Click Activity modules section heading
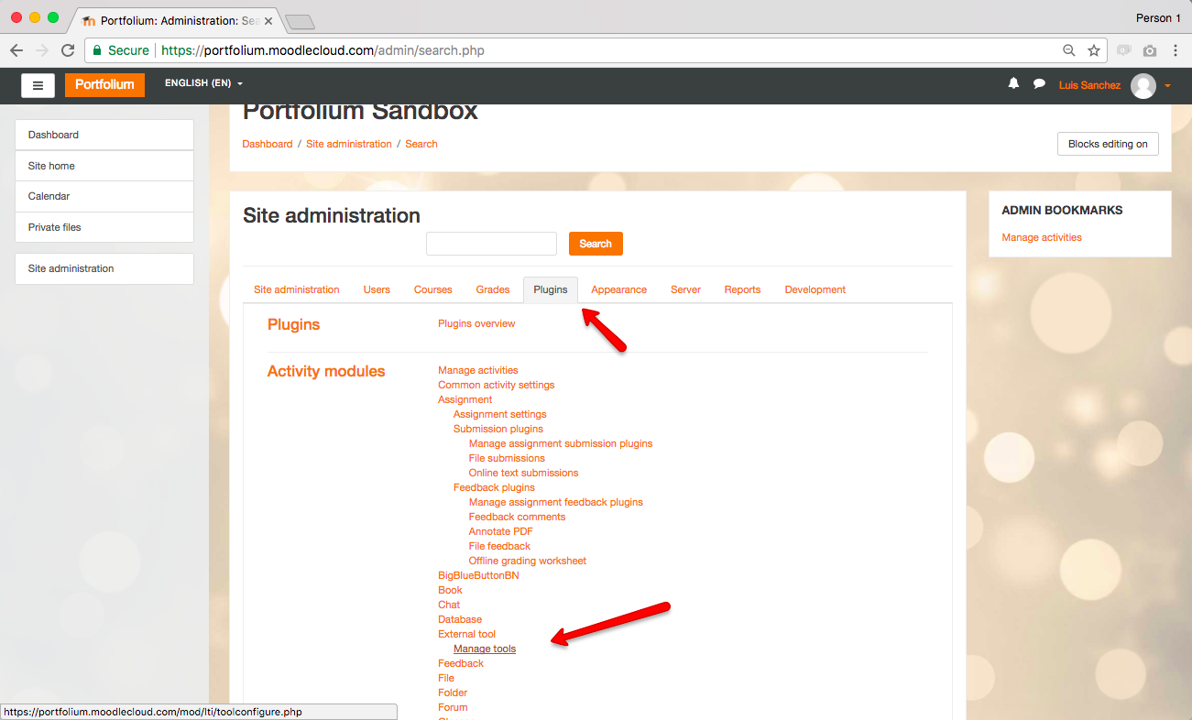 tap(326, 371)
